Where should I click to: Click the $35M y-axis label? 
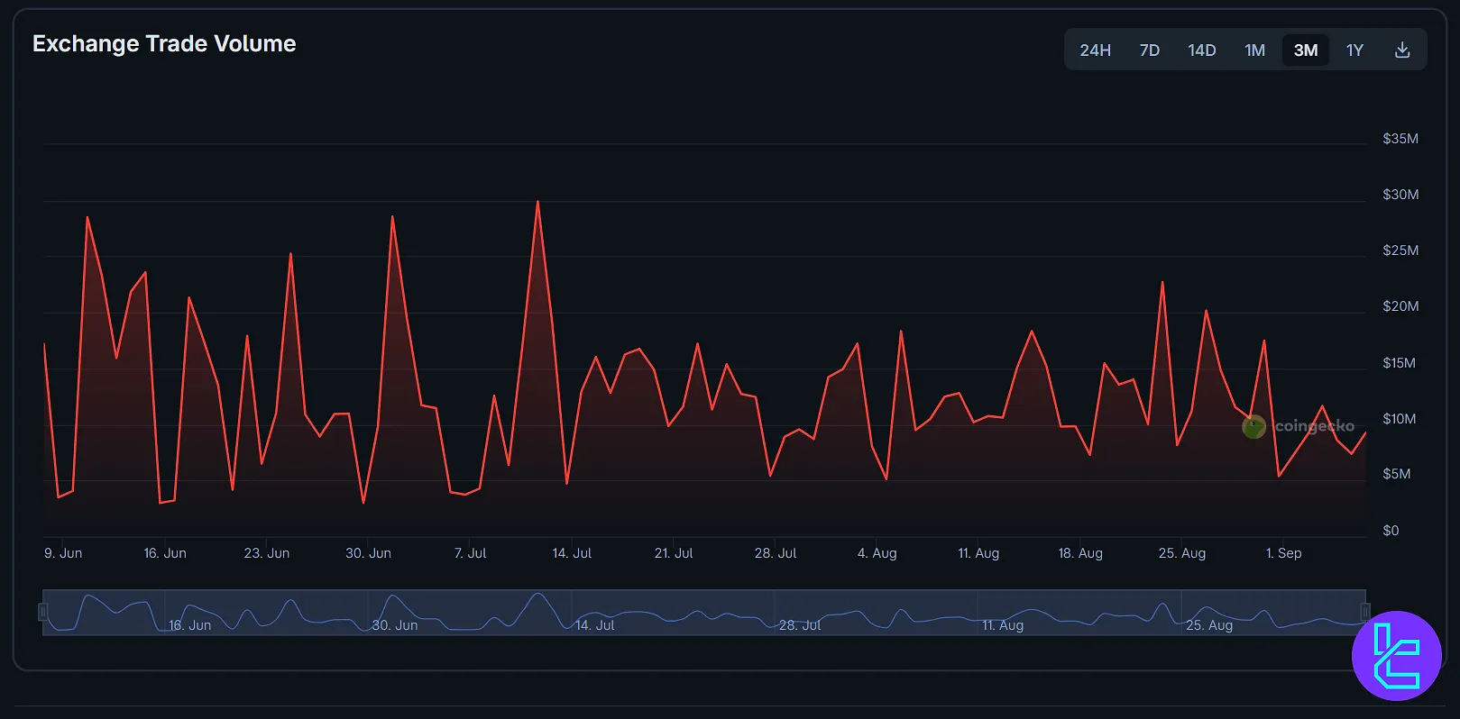pos(1400,139)
